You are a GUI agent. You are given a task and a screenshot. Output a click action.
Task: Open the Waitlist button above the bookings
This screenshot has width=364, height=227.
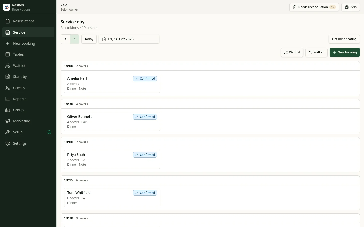coord(292,52)
